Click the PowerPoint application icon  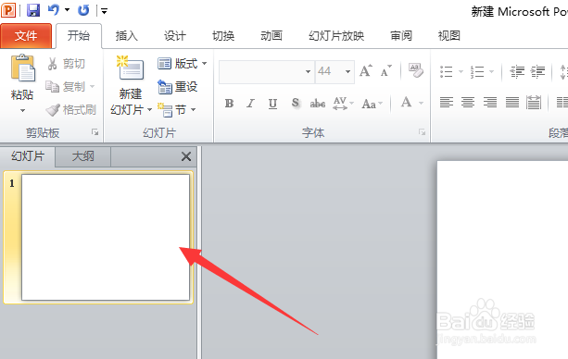[8, 10]
